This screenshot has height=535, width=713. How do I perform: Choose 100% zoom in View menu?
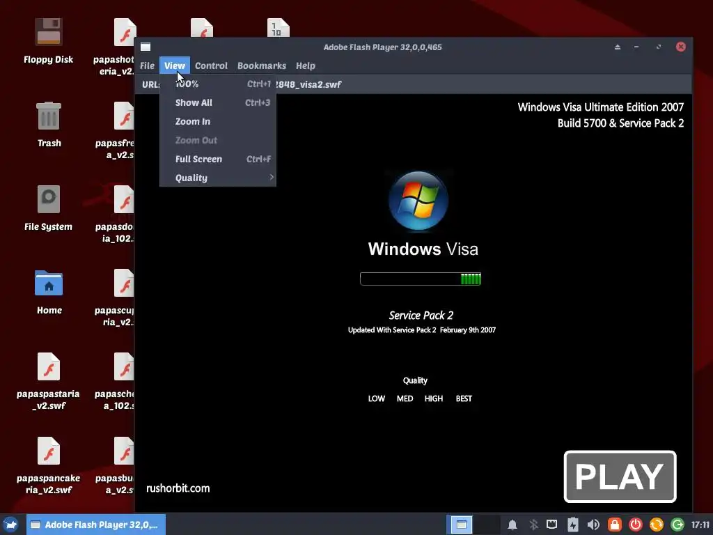(218, 84)
